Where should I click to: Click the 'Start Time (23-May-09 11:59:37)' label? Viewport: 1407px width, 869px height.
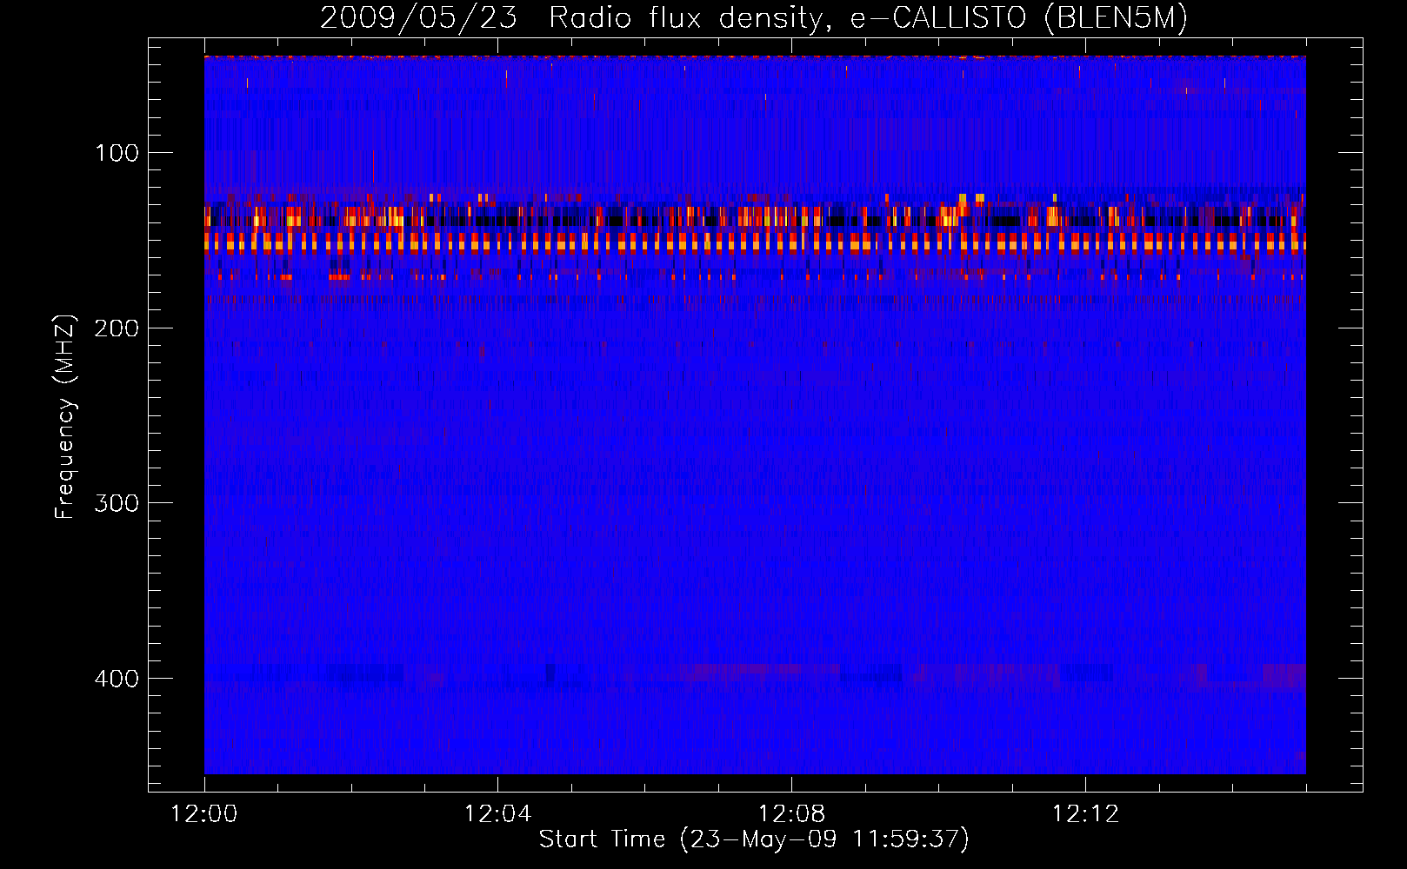754,839
